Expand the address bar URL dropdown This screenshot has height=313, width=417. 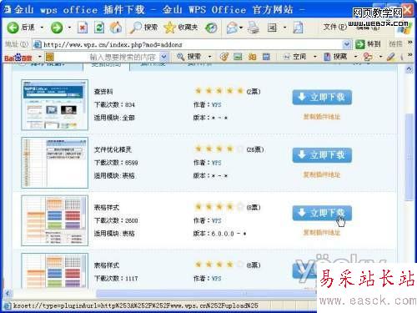(346, 44)
